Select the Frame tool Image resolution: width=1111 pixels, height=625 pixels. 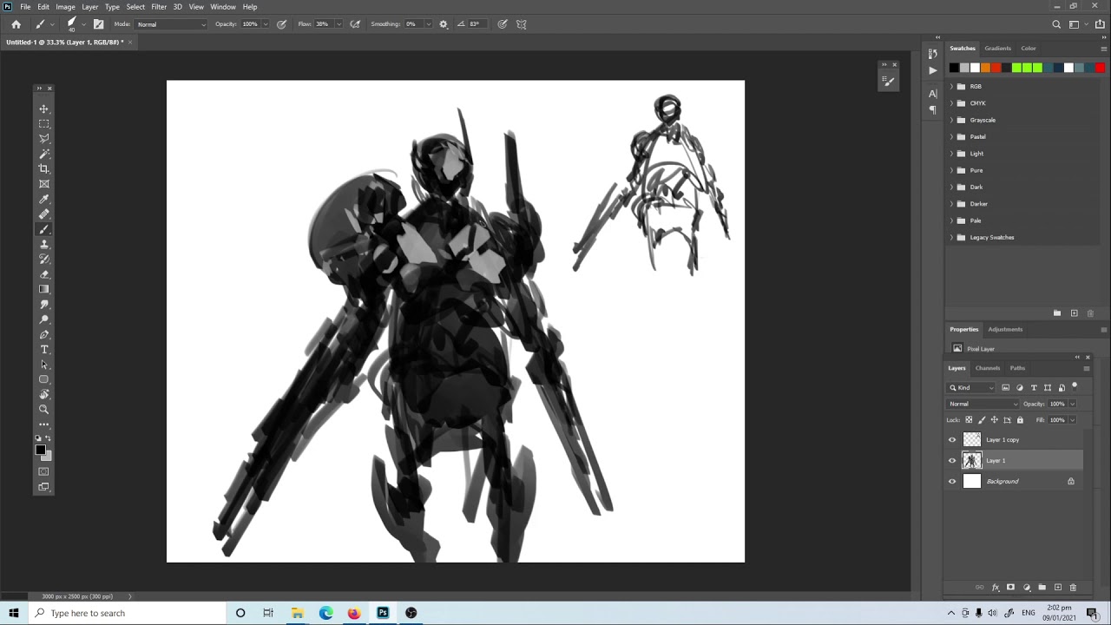pos(44,184)
